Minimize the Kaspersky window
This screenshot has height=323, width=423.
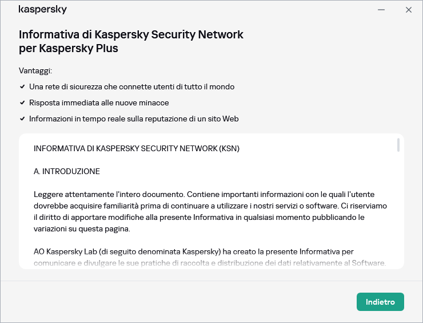point(381,10)
